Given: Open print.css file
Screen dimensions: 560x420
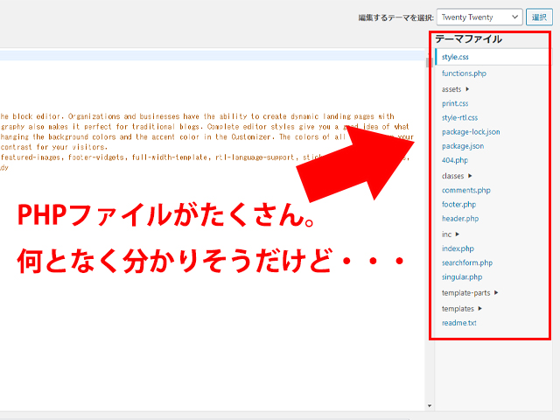Looking at the screenshot, I should [x=455, y=103].
